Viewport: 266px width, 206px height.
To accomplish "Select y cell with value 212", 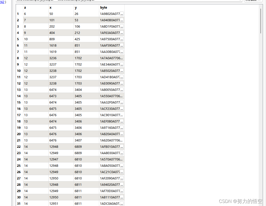I will point(86,33).
